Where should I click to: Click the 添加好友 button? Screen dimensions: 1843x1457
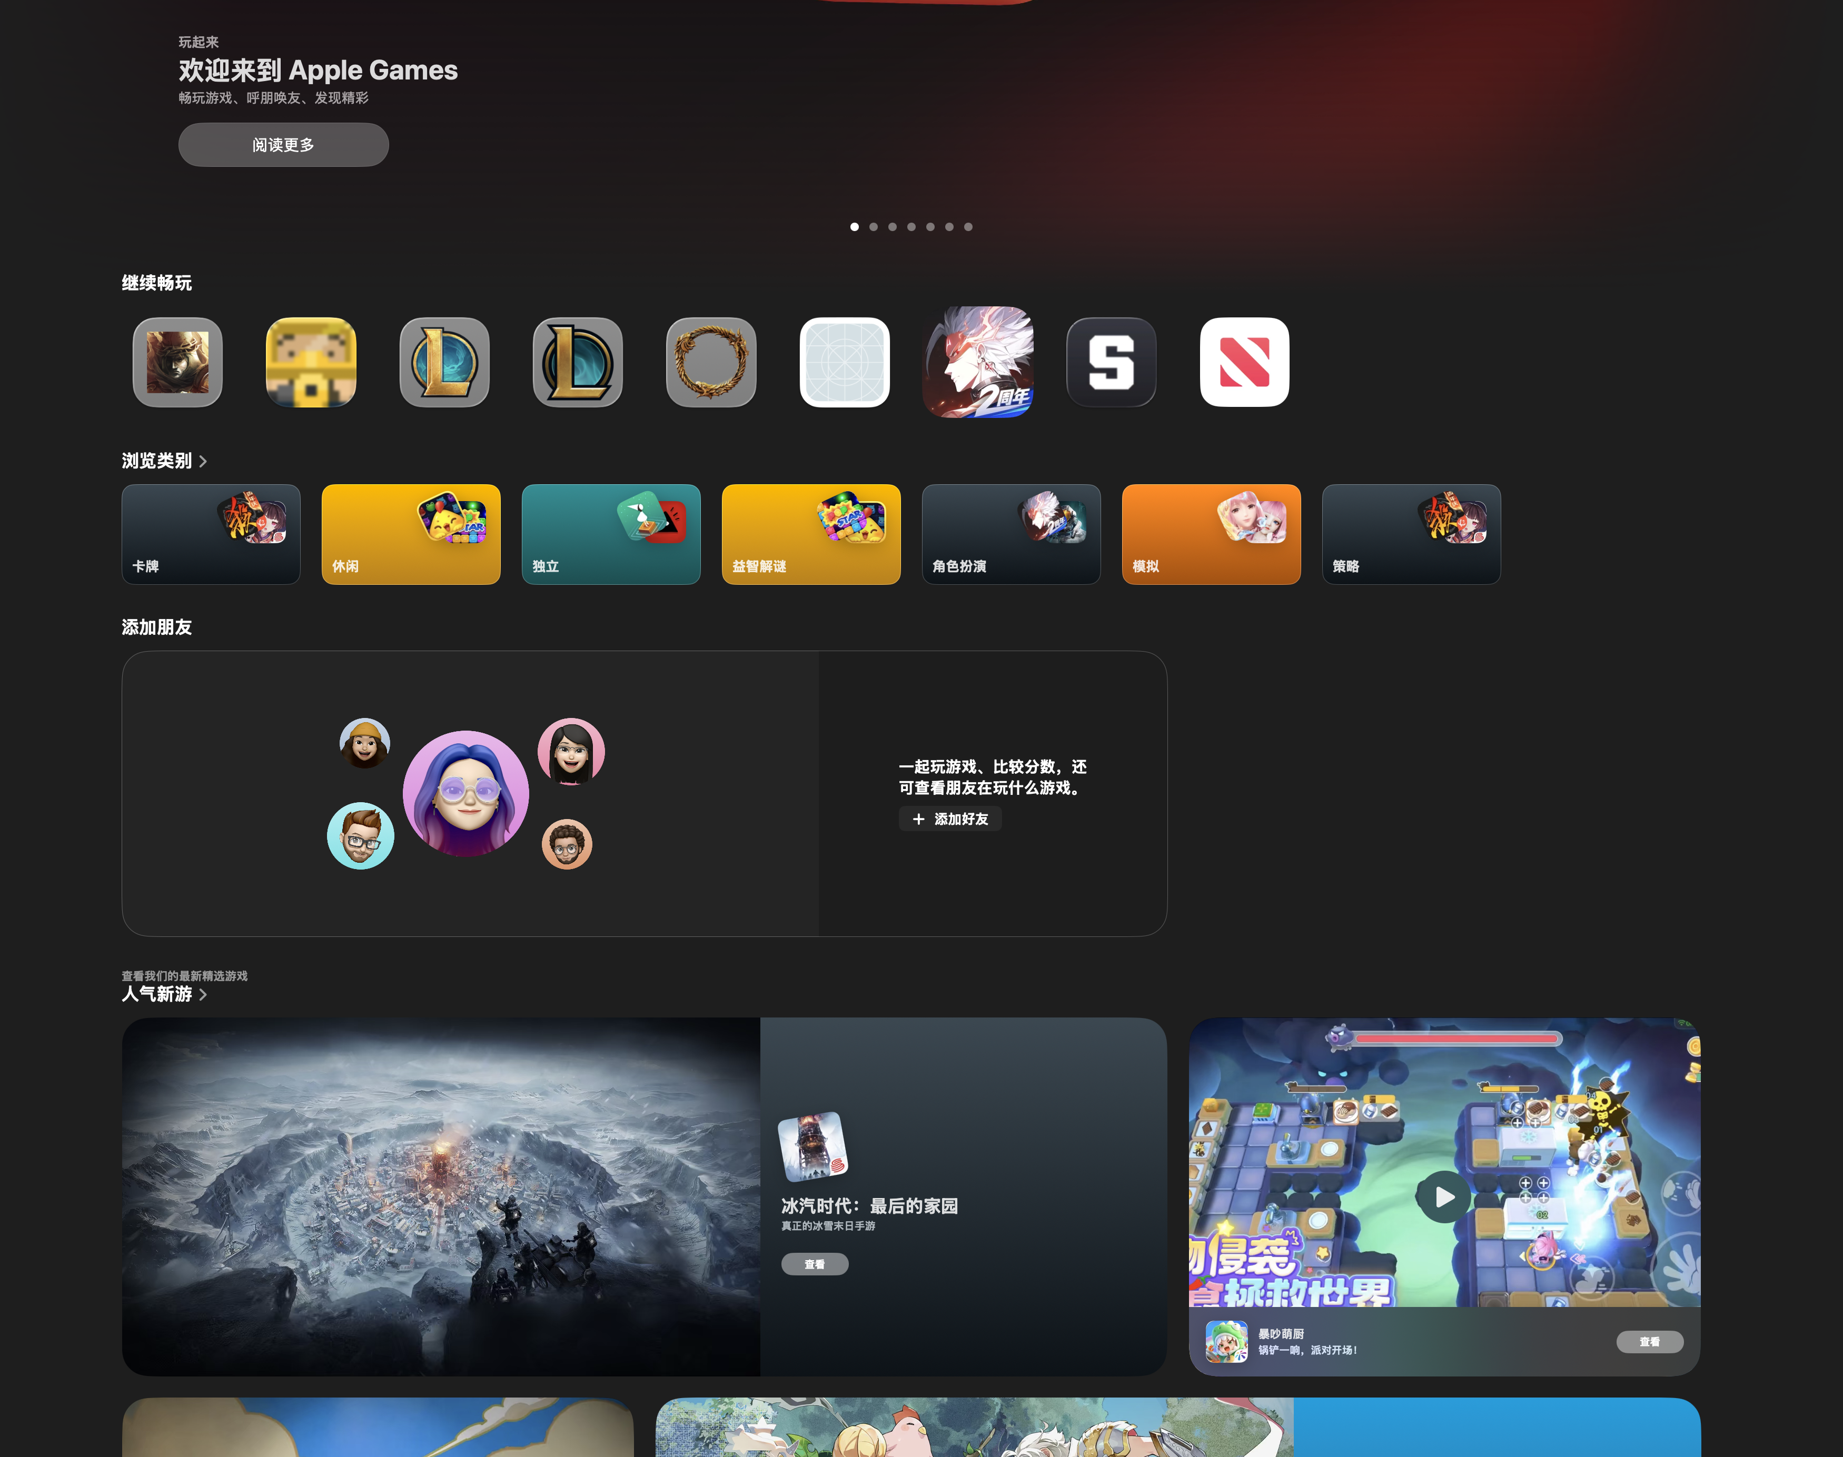click(x=949, y=819)
